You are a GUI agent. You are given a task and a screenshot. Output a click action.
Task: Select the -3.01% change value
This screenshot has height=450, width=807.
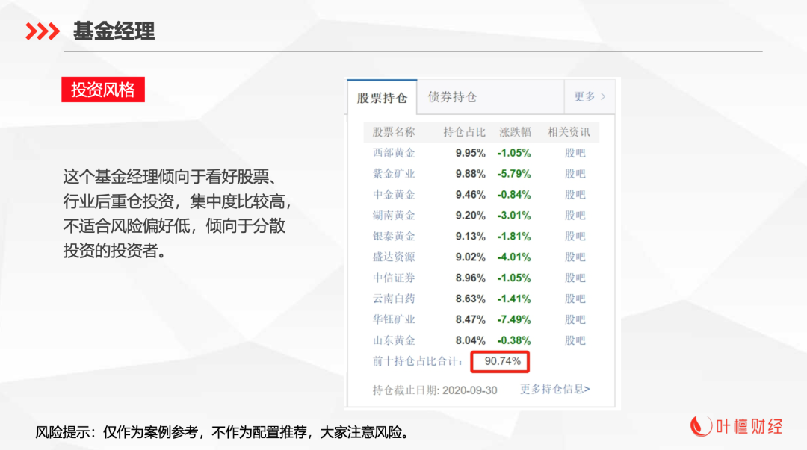[x=513, y=216]
